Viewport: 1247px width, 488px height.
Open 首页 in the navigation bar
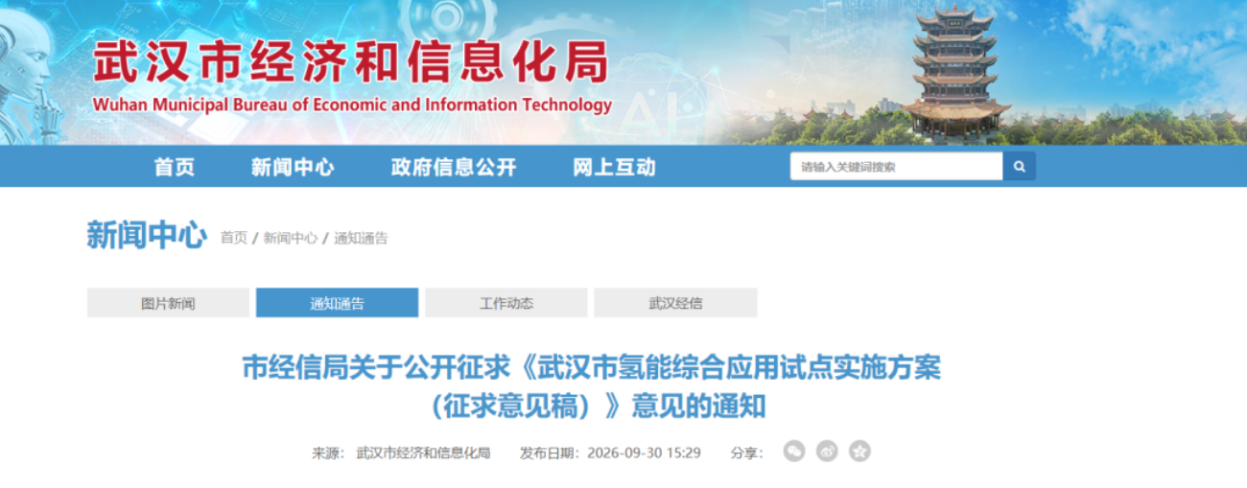(x=175, y=168)
